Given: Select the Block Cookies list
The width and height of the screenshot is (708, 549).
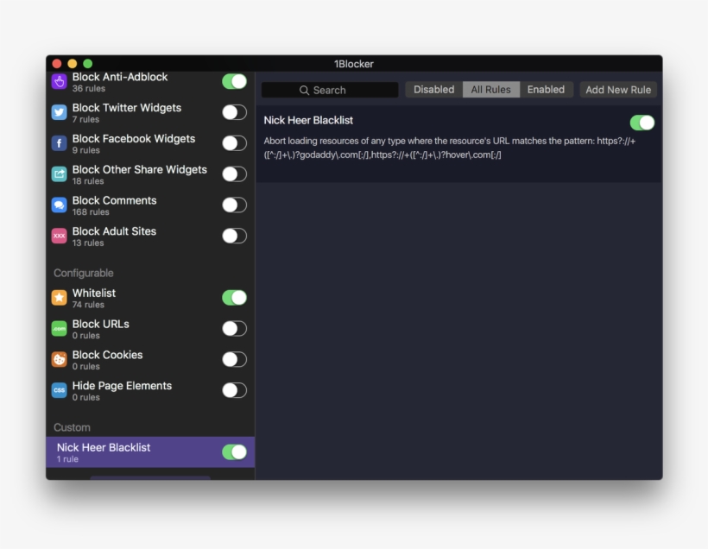Looking at the screenshot, I should (x=150, y=359).
